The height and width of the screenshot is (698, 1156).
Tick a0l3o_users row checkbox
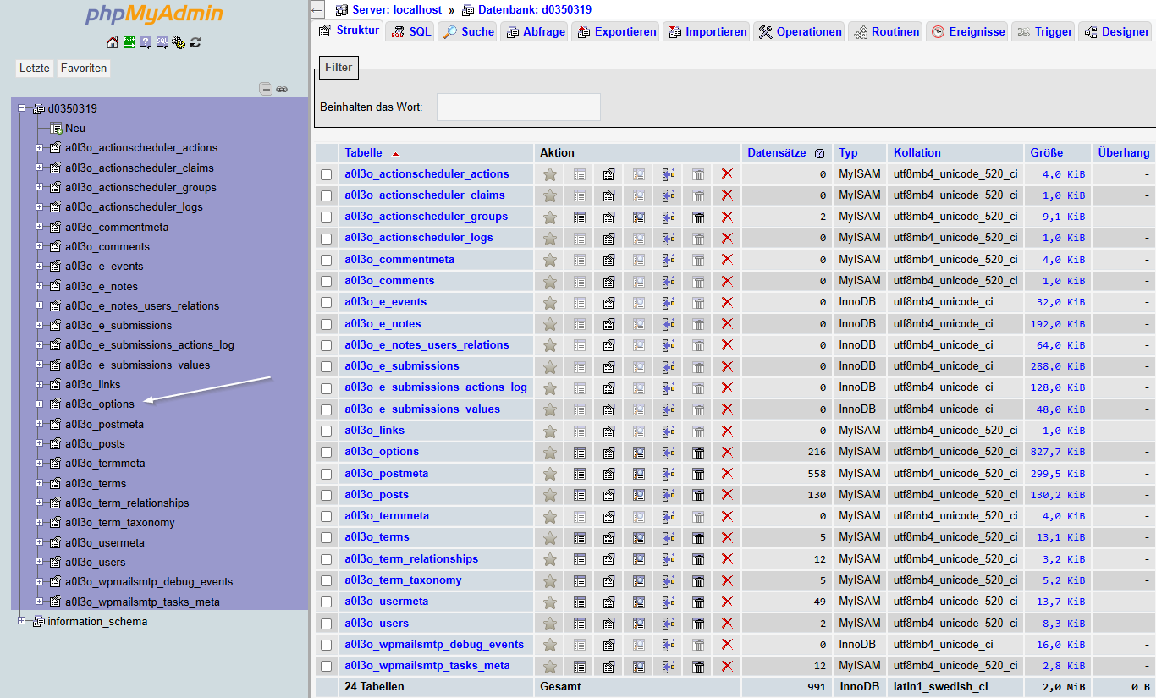click(327, 624)
